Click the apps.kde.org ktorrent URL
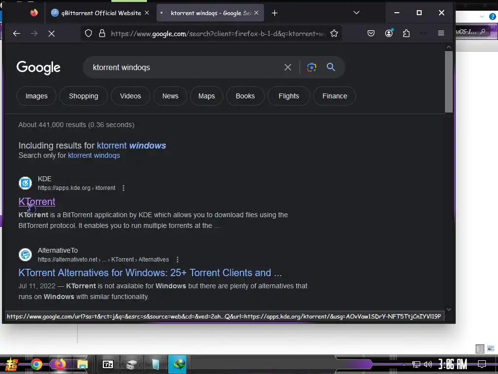This screenshot has height=374, width=498. coord(76,188)
